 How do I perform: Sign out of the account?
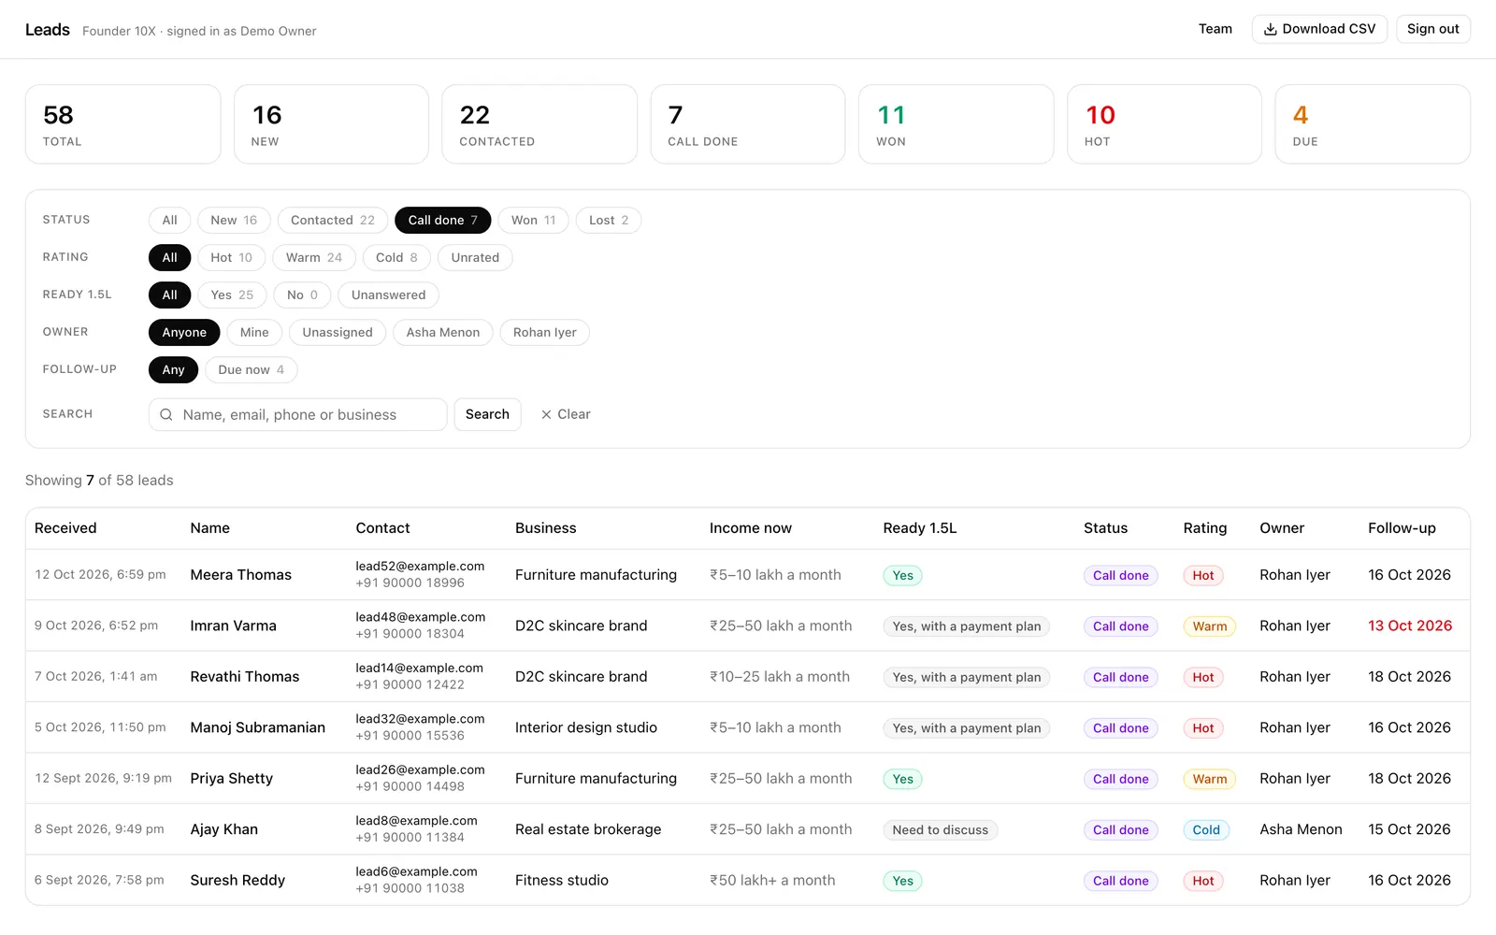pyautogui.click(x=1432, y=29)
